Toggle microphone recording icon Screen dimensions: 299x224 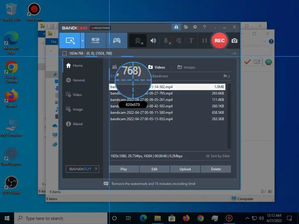(x=166, y=41)
